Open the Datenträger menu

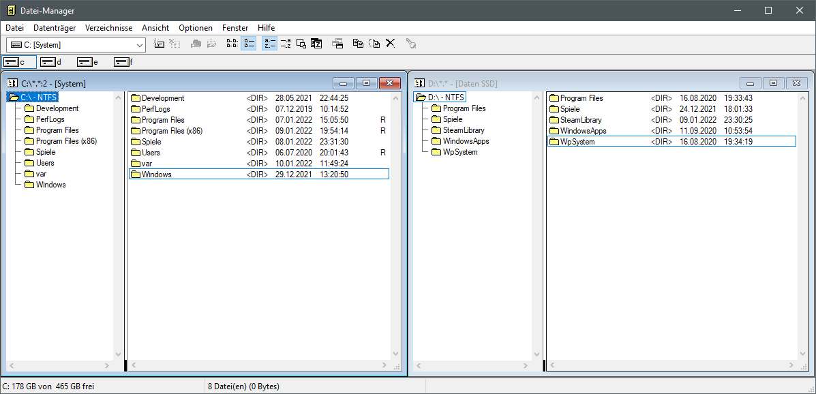click(x=55, y=28)
